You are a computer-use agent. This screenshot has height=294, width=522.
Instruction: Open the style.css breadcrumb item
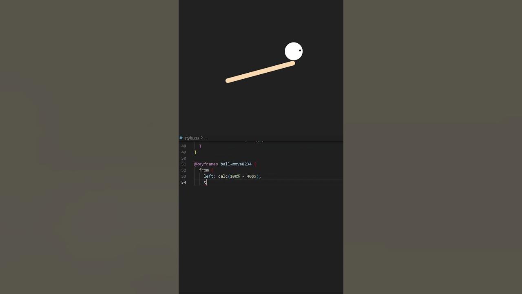click(x=192, y=138)
